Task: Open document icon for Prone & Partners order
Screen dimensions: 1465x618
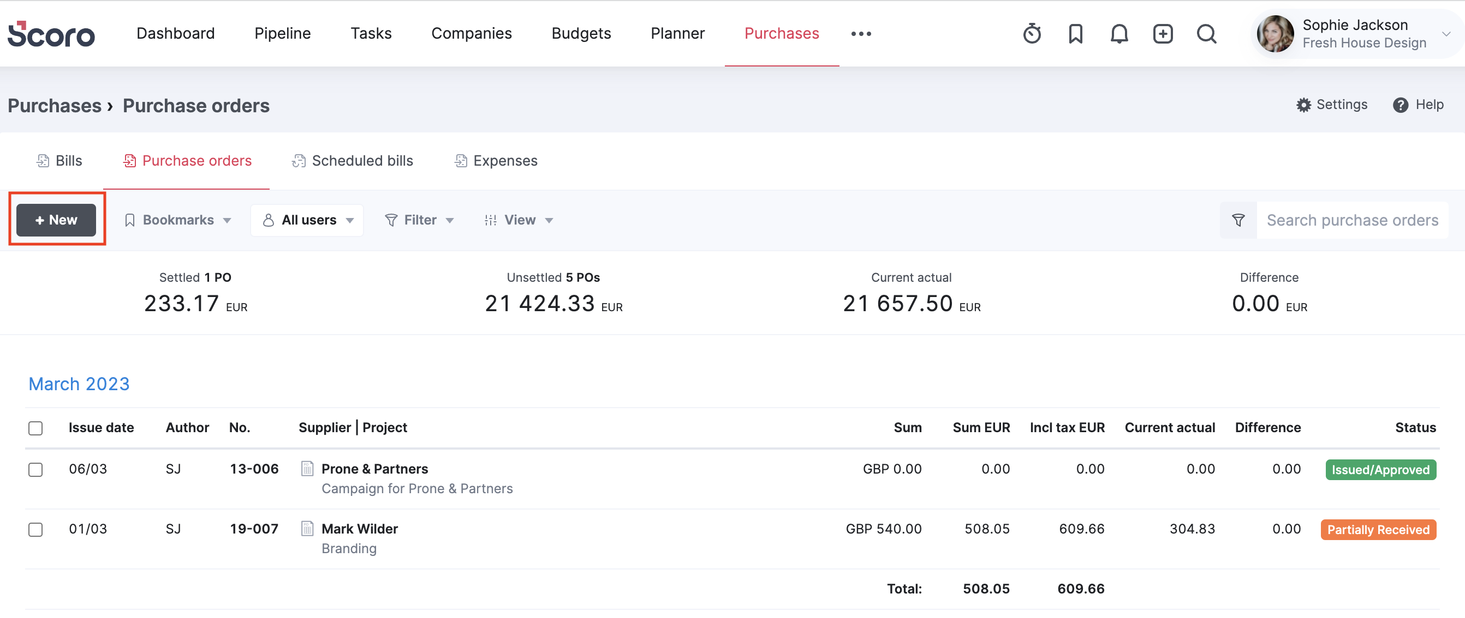Action: (x=307, y=469)
